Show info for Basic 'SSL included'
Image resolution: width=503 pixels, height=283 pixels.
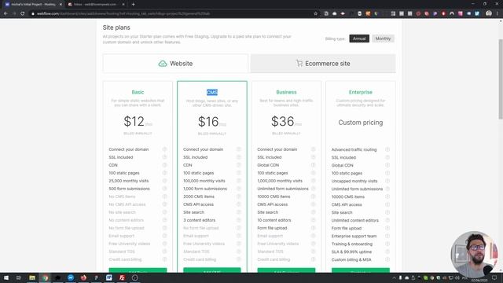(164, 157)
